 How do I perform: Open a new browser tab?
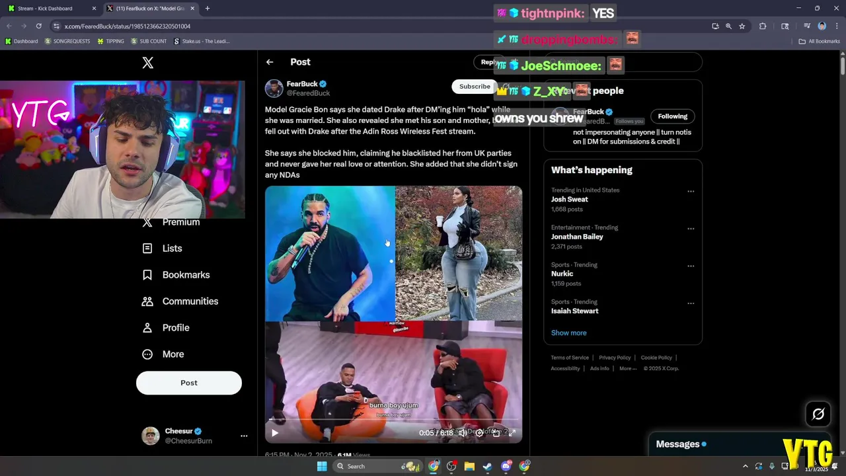pyautogui.click(x=207, y=9)
